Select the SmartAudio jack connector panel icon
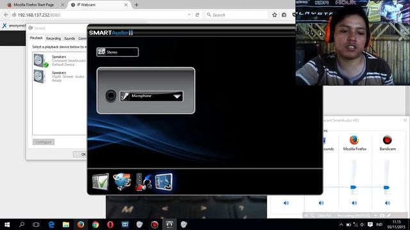The height and width of the screenshot is (230, 410). [x=164, y=181]
